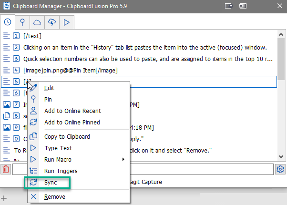The height and width of the screenshot is (205, 287).
Task: Switch to the Macros play tab
Action: click(67, 22)
